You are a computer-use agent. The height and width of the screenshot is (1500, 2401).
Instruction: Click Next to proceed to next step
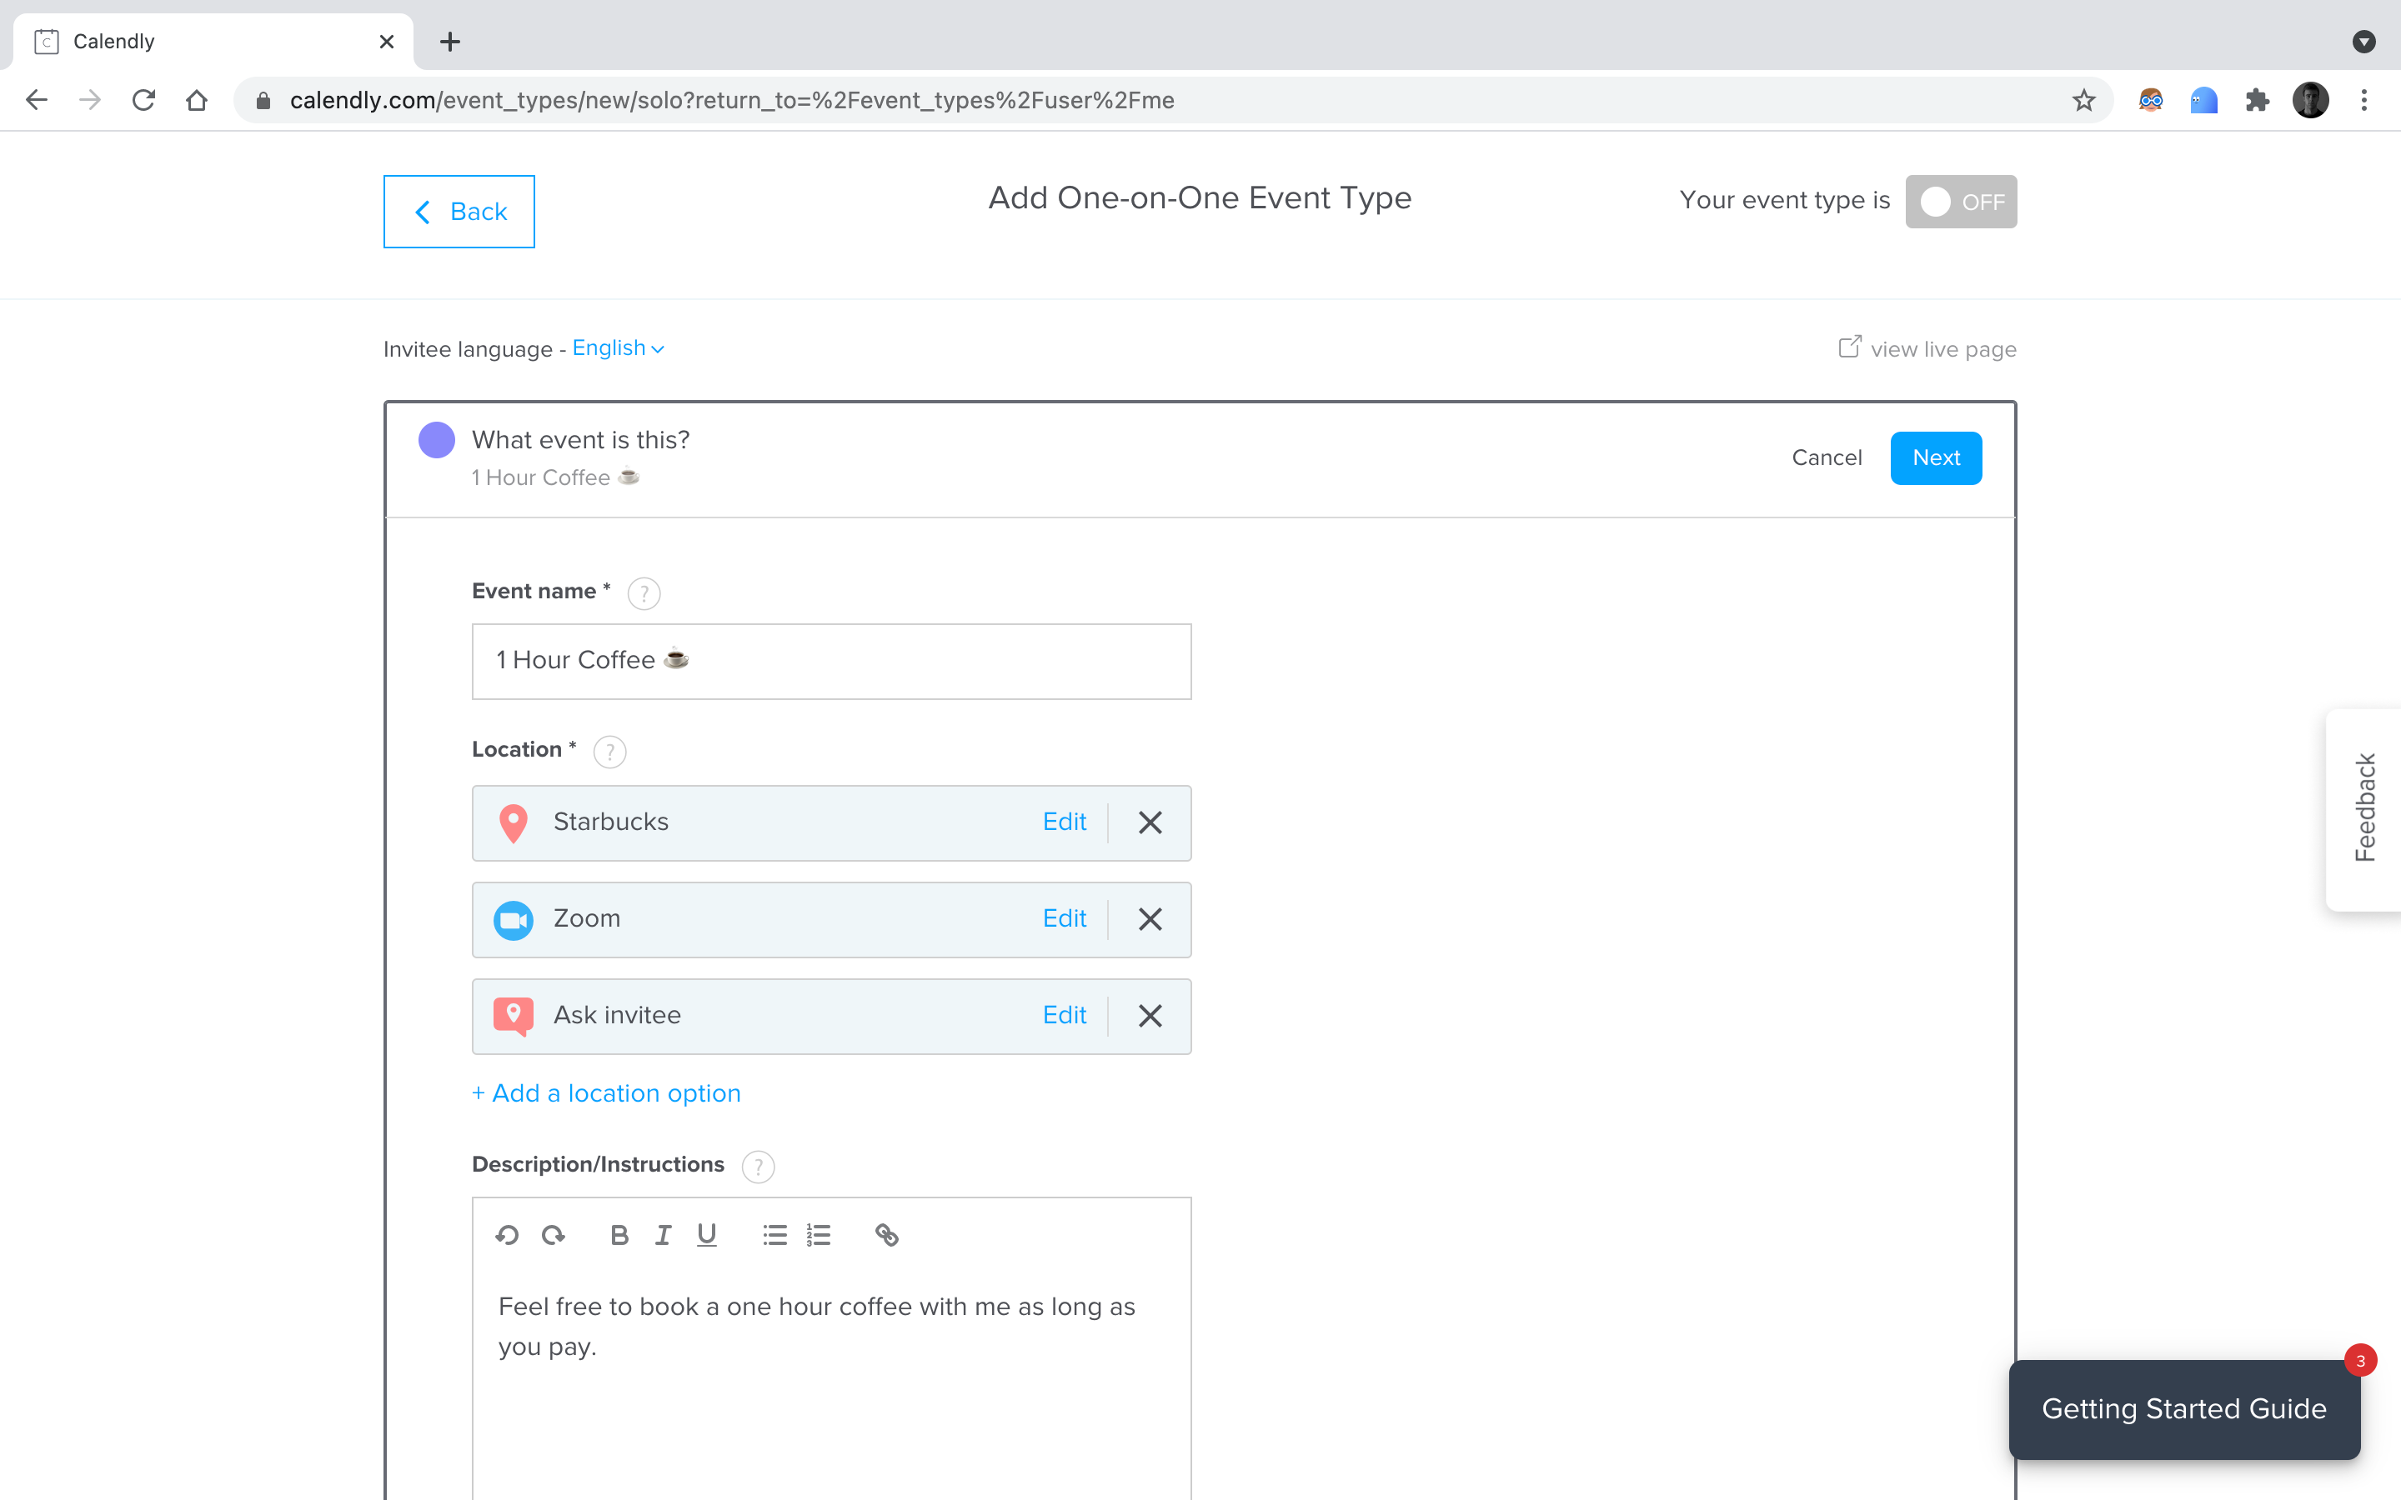(x=1937, y=456)
